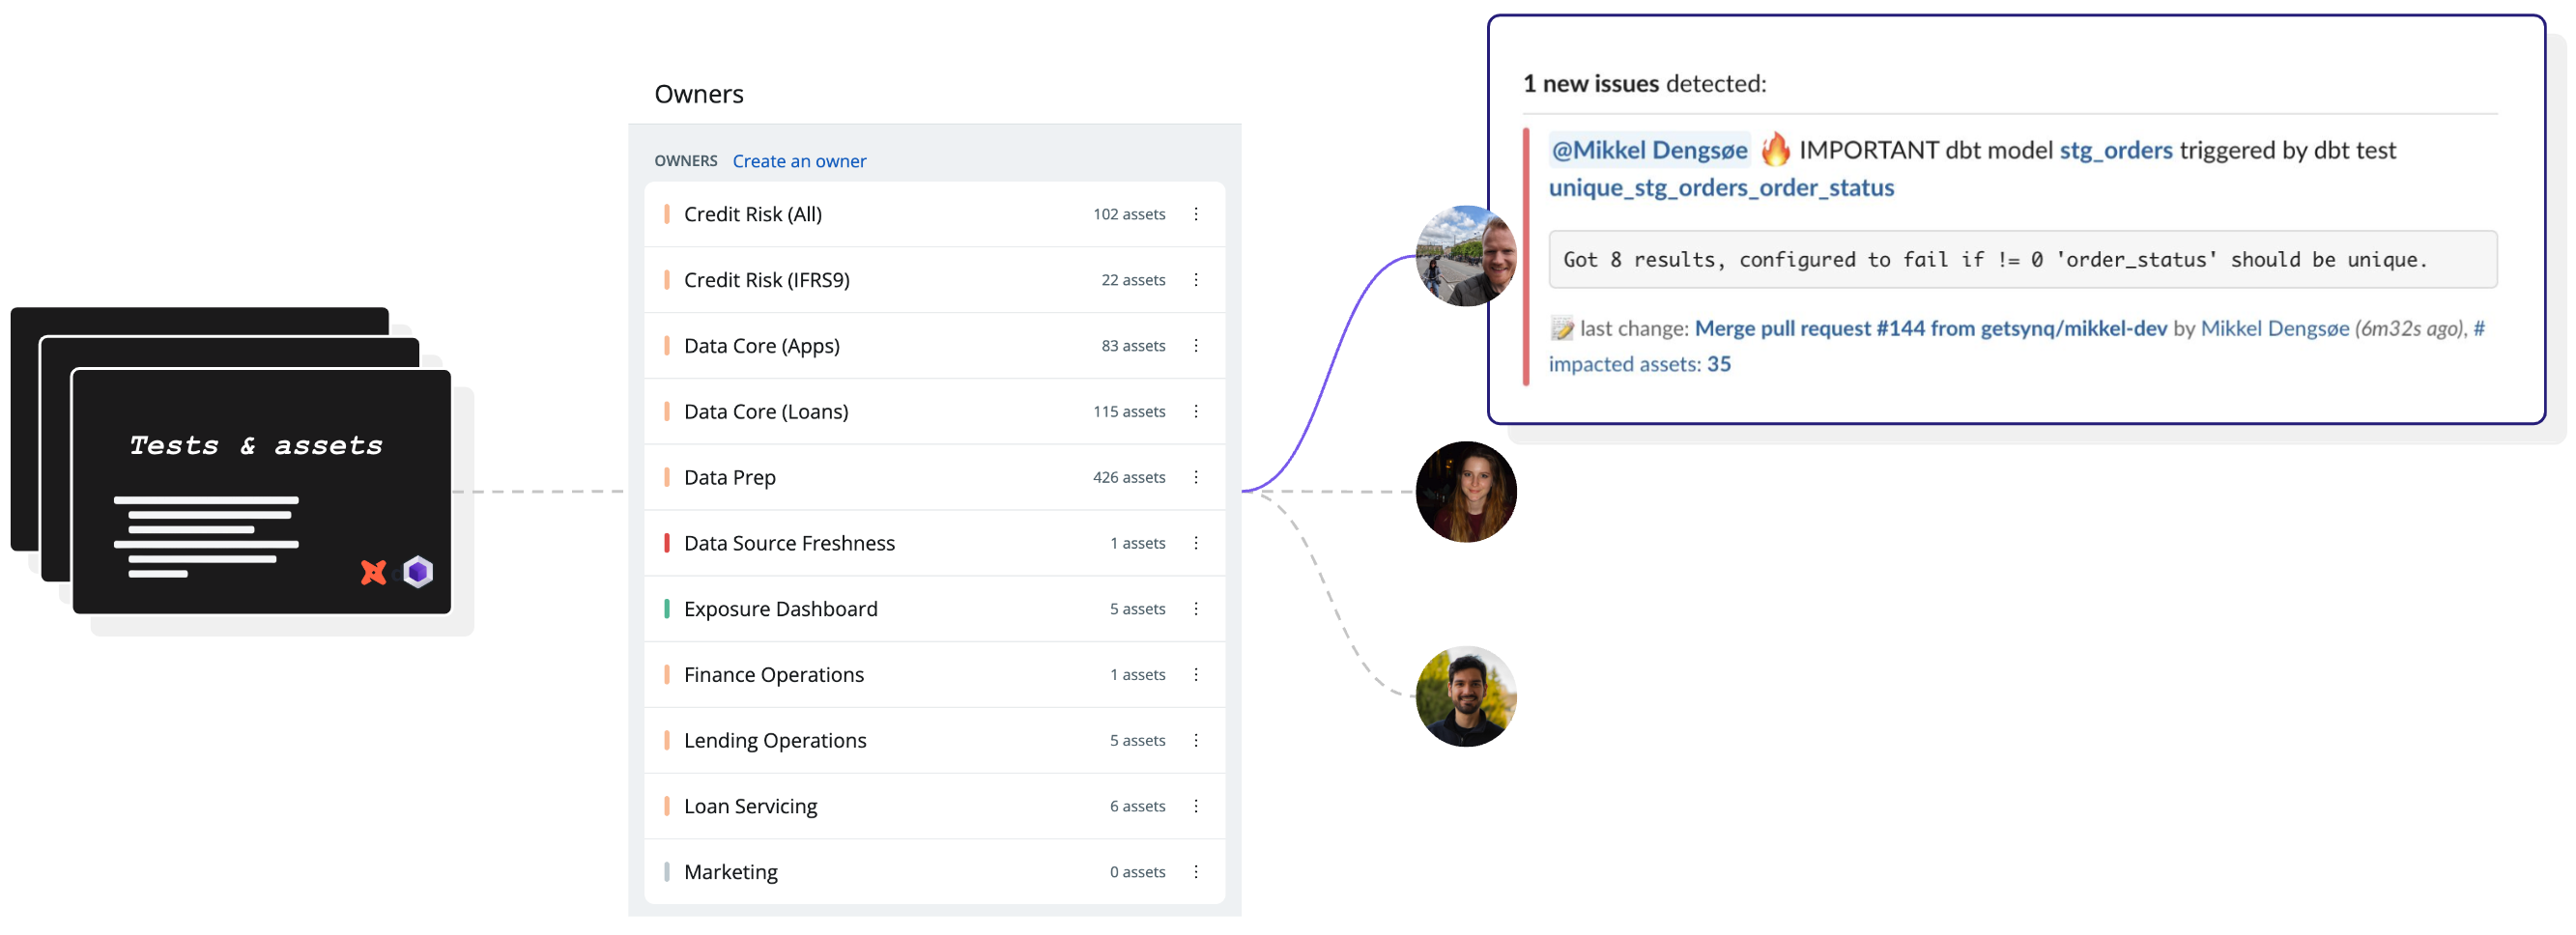Click the @Mikkel Dengsøe mention

click(x=1649, y=150)
